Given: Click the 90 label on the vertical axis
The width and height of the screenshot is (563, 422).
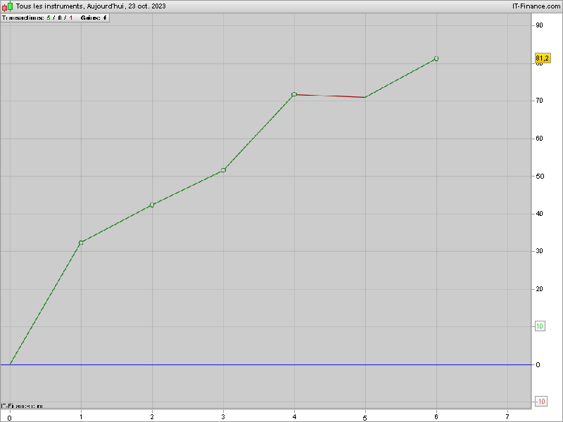Looking at the screenshot, I should (539, 25).
